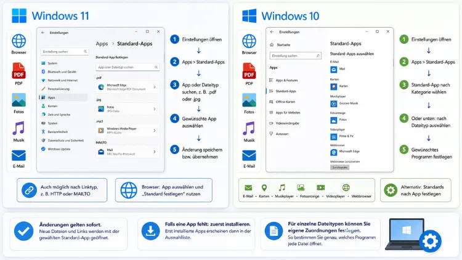Image resolution: width=462 pixels, height=260 pixels.
Task: Select Netzwerk und Internet in the sidebar
Action: (x=63, y=80)
